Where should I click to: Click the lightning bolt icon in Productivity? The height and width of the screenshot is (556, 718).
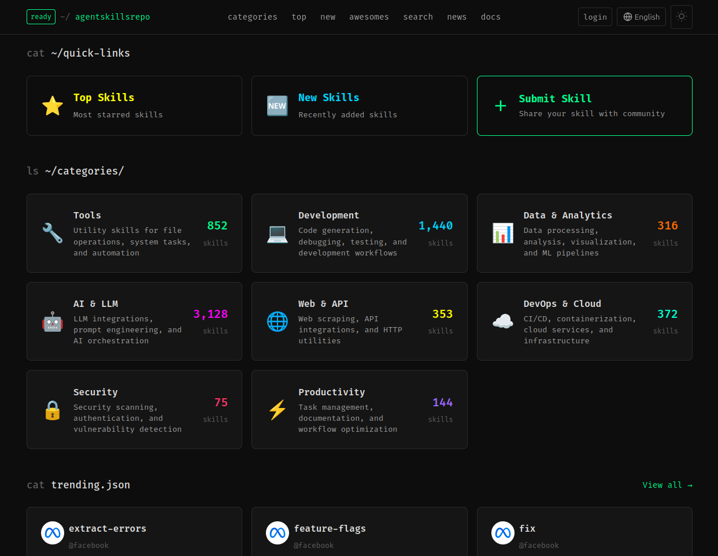tap(277, 410)
